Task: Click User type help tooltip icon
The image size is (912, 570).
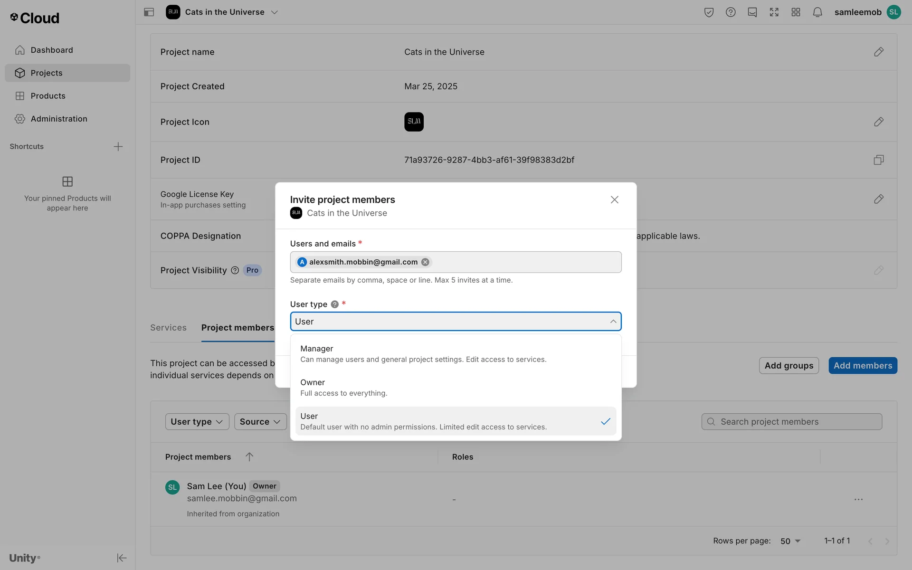Action: [x=335, y=304]
